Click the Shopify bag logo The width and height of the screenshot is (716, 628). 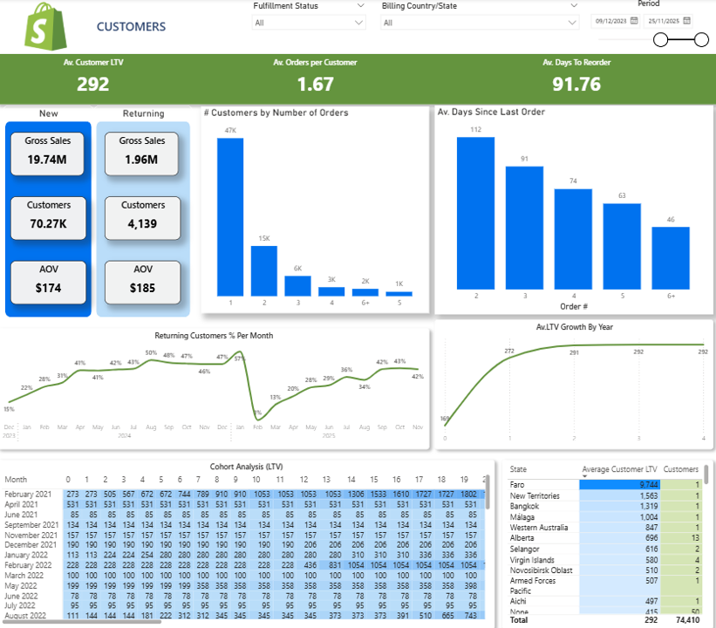coord(43,25)
